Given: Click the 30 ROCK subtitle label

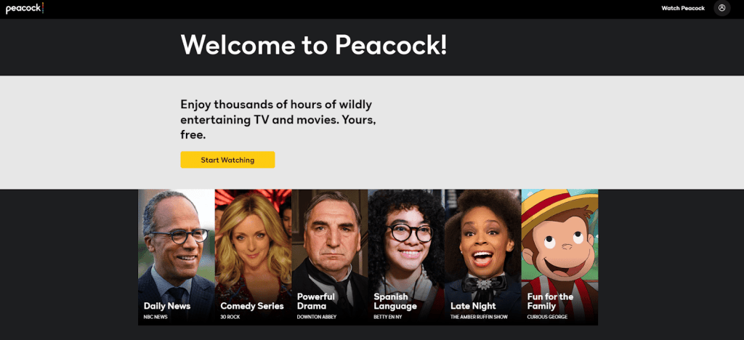Looking at the screenshot, I should point(230,317).
